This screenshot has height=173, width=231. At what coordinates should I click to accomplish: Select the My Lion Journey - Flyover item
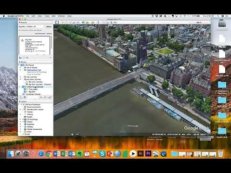[40, 84]
